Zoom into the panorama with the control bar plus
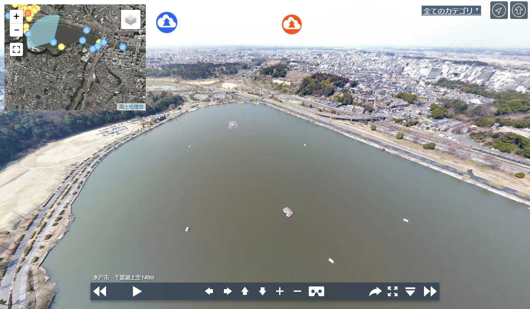Viewport: 530px width, 309px height. coord(280,291)
